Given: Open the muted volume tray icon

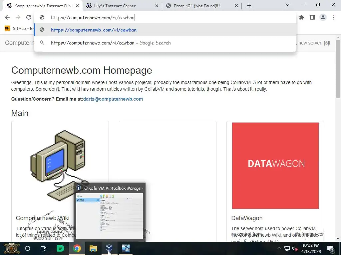Looking at the screenshot, I should coord(295,248).
